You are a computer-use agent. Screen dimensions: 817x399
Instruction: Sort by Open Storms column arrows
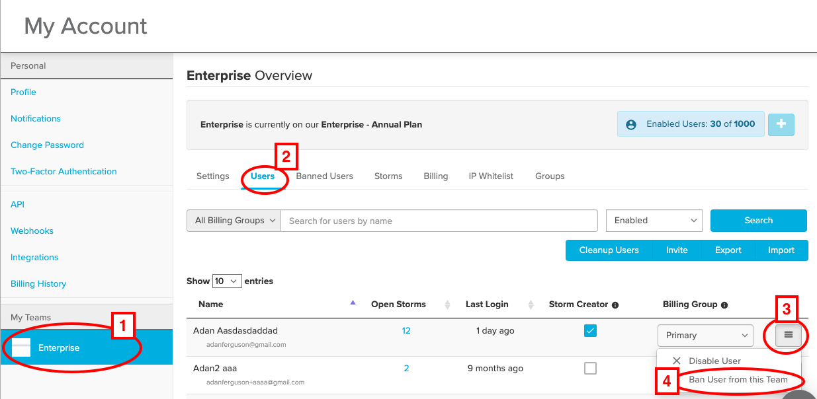click(x=447, y=305)
